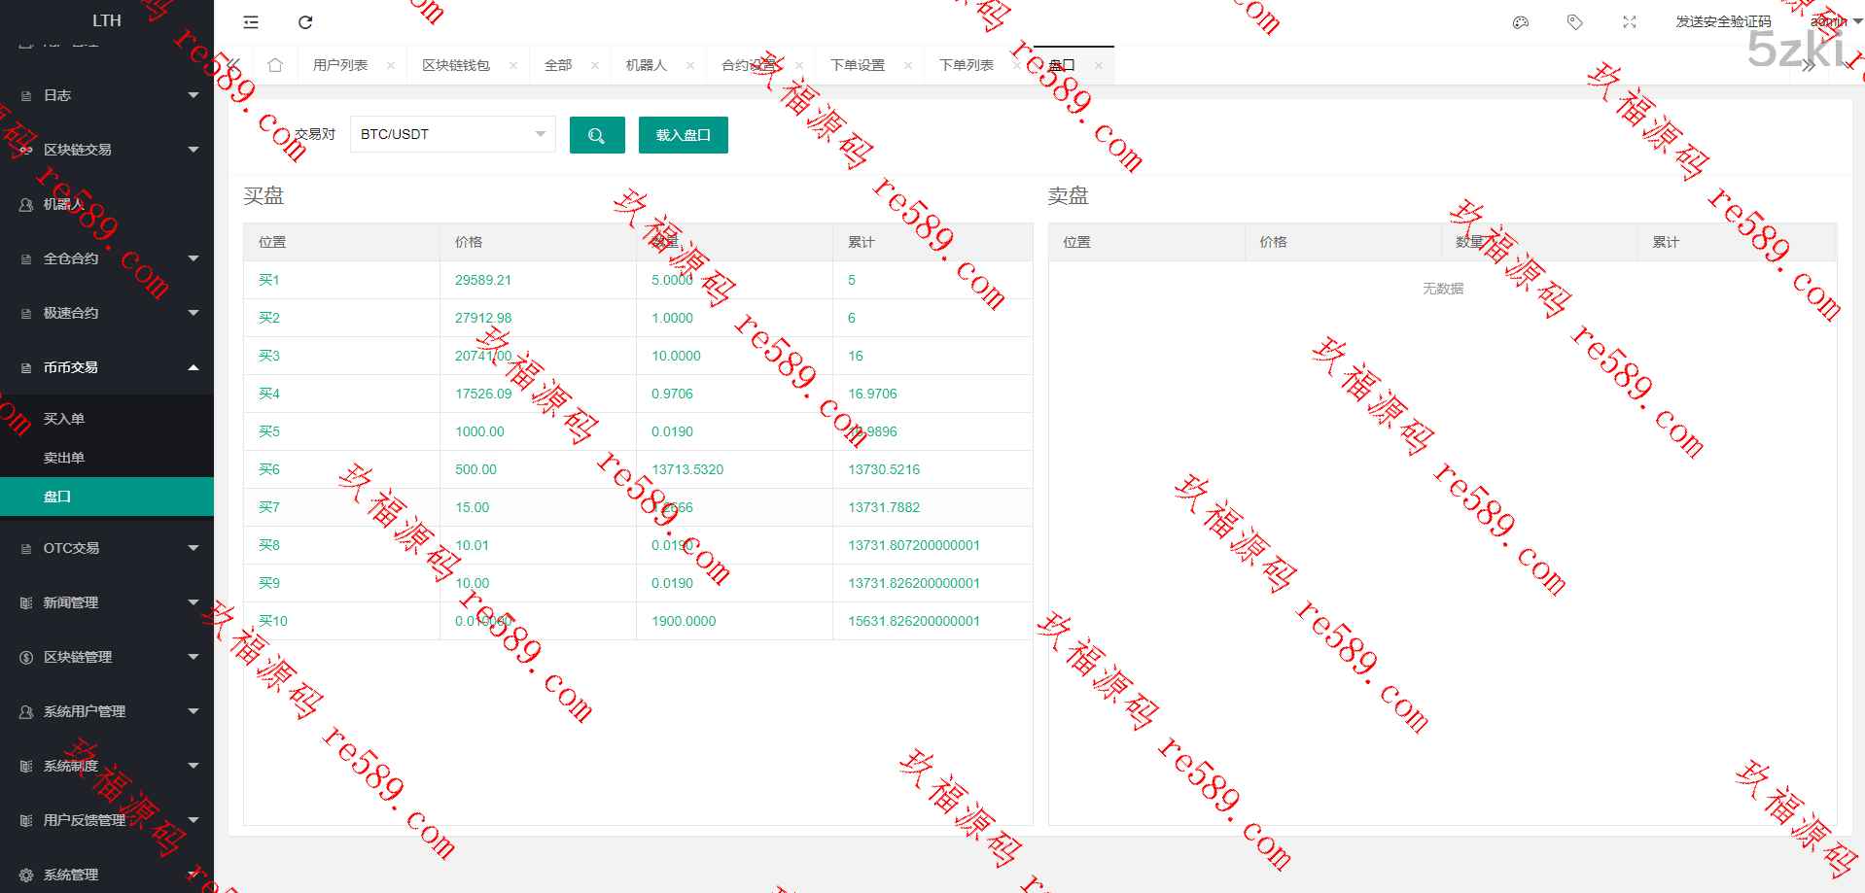Viewport: 1865px width, 893px height.
Task: Close the 用户列表 tab
Action: pyautogui.click(x=391, y=66)
